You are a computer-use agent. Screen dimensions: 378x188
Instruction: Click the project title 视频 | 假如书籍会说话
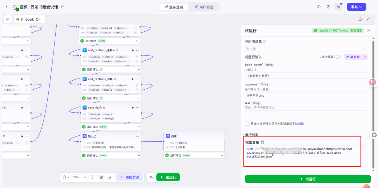[x=39, y=7]
